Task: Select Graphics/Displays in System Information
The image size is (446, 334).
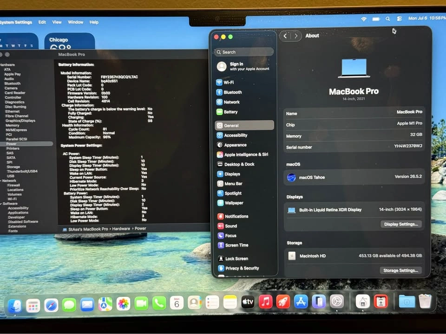Action: tap(20, 121)
